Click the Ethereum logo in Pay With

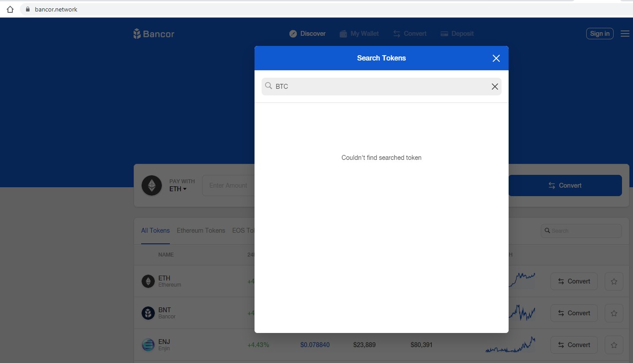pos(152,185)
